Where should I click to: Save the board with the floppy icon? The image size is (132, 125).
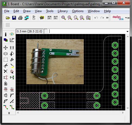pyautogui.click(x=14, y=18)
